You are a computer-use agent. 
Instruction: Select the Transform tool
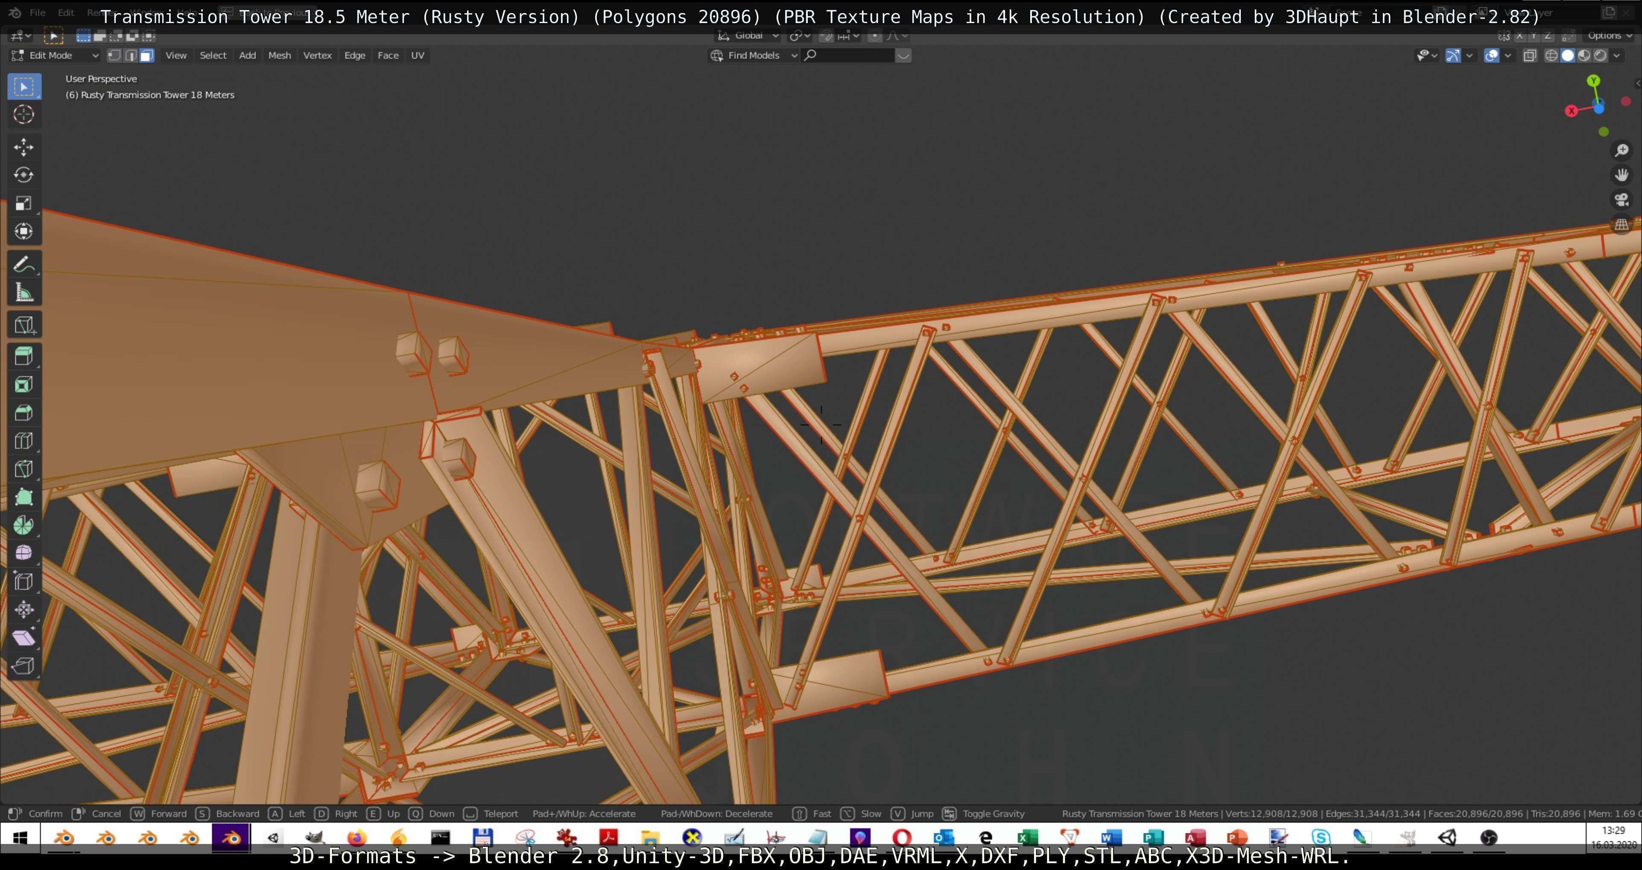[x=24, y=231]
